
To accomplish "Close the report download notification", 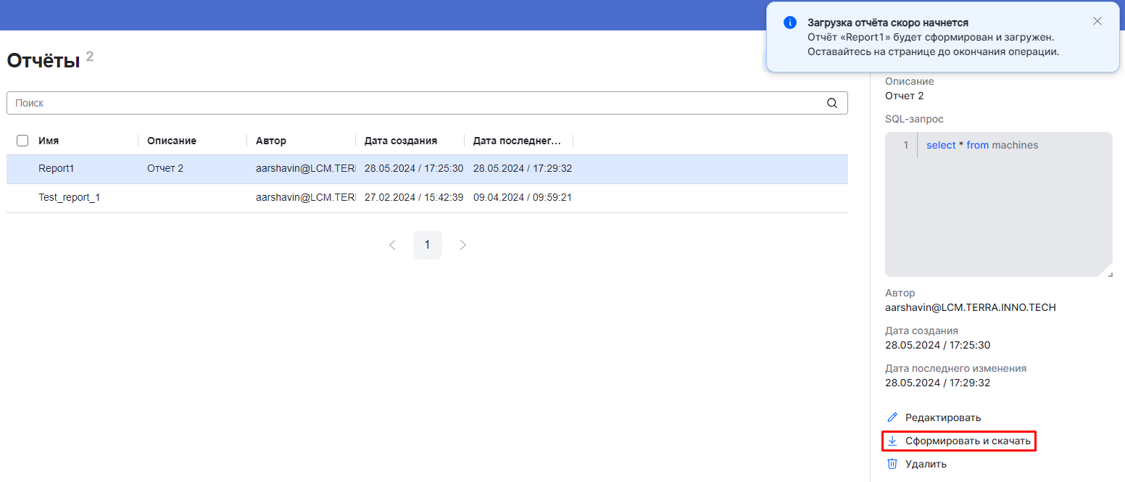I will click(1097, 21).
